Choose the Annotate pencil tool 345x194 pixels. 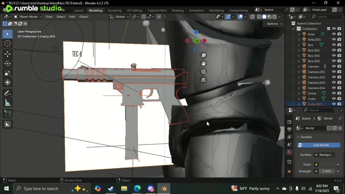(x=8, y=93)
